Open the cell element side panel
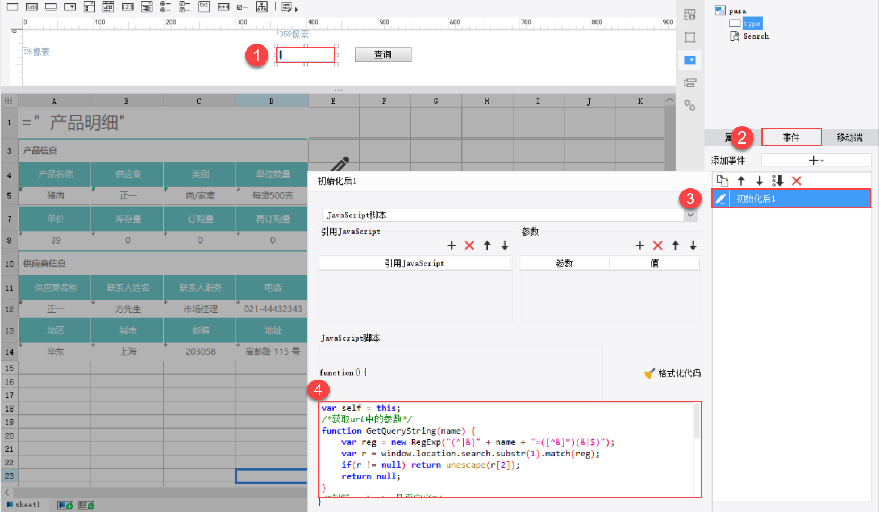This screenshot has width=879, height=512. pyautogui.click(x=690, y=15)
